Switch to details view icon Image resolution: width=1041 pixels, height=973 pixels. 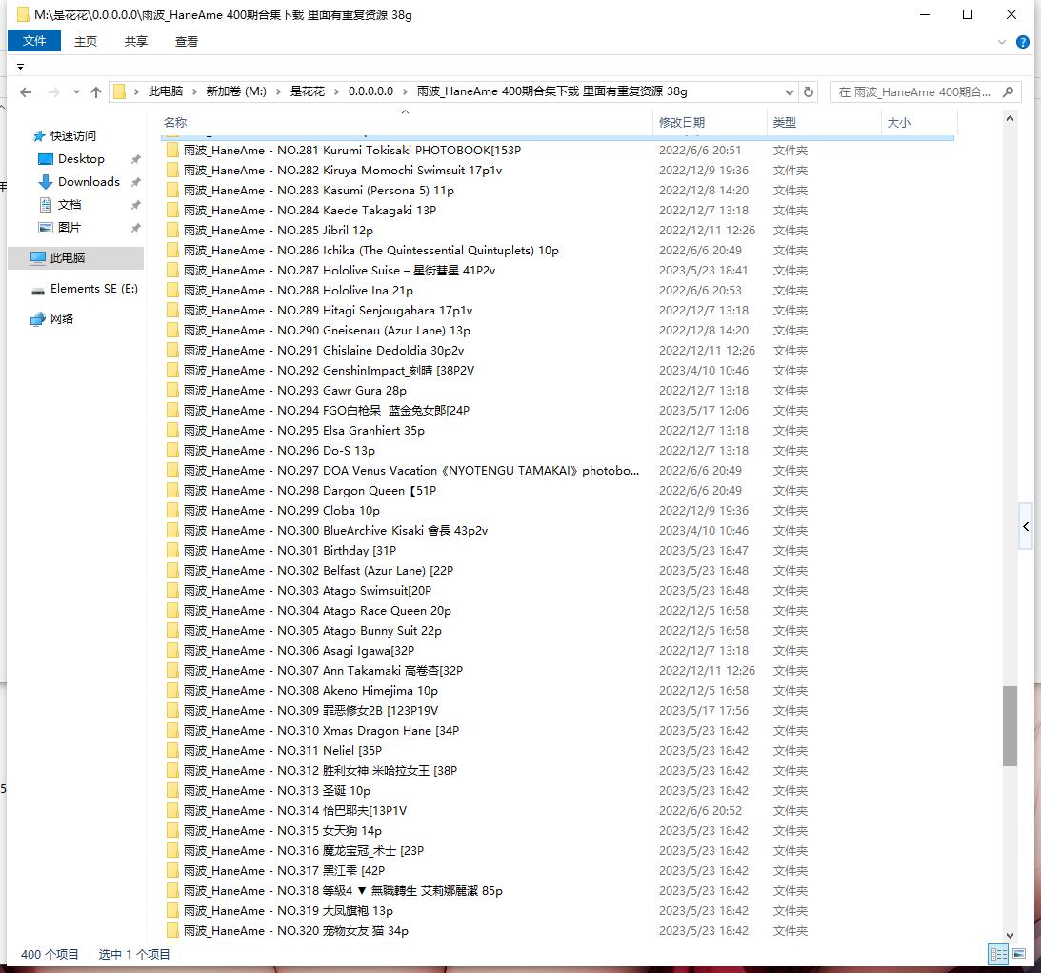point(998,954)
